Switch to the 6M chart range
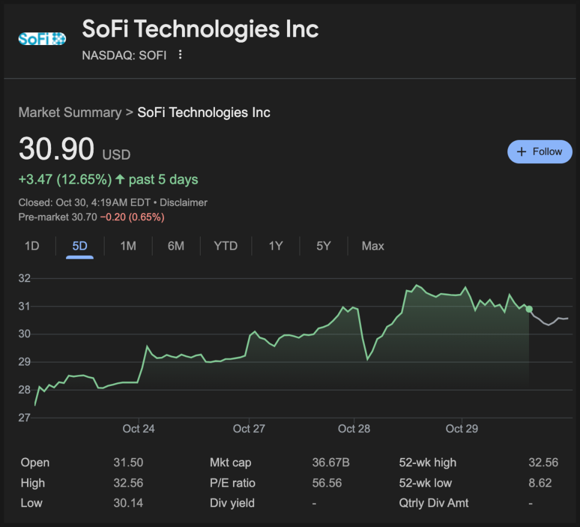Screen dimensions: 580x527 (176, 246)
